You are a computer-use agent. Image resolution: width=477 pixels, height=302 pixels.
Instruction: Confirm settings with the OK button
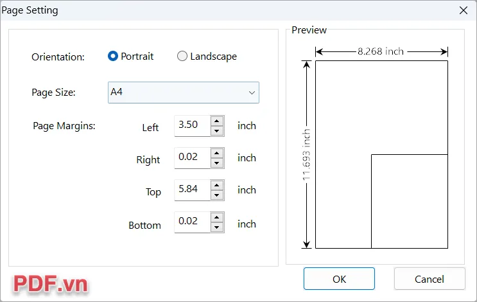[339, 279]
